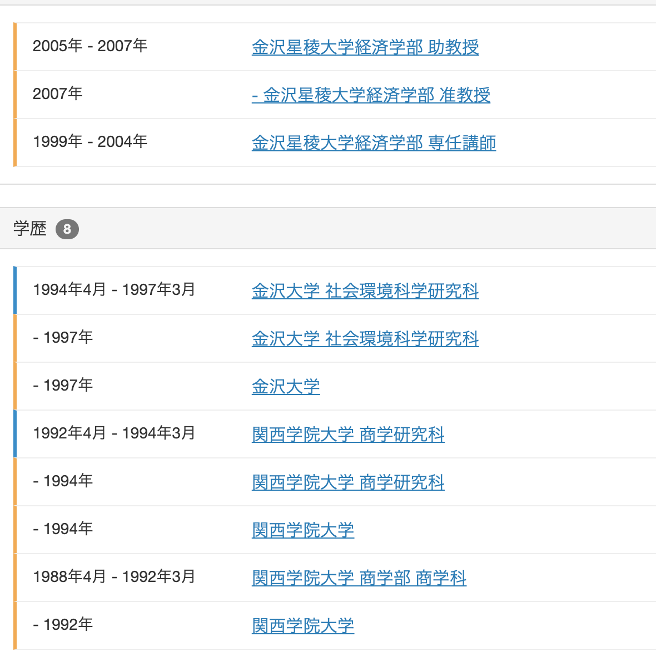Click the - 1997年 date beside the plain 金沢大学 link
Screen dimensions: 656x661
(63, 385)
